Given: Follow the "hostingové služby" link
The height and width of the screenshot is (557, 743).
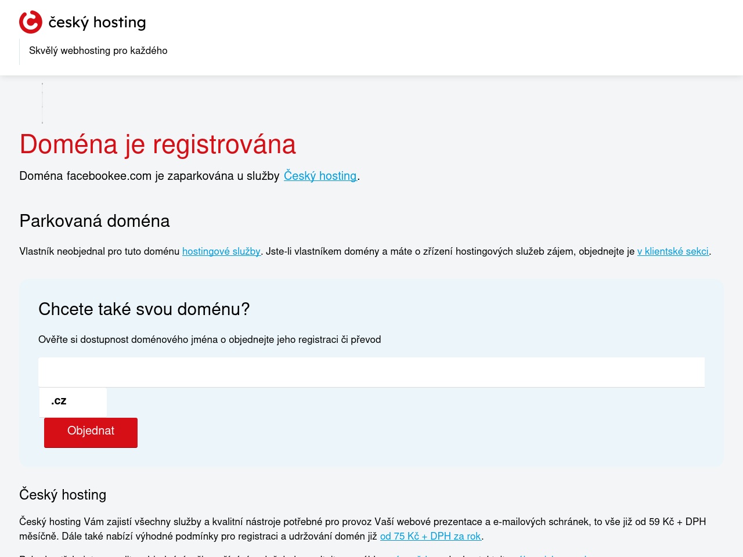Looking at the screenshot, I should [221, 251].
